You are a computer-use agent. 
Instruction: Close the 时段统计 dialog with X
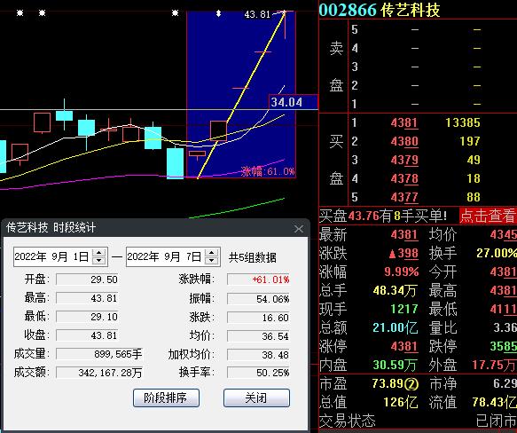[299, 229]
